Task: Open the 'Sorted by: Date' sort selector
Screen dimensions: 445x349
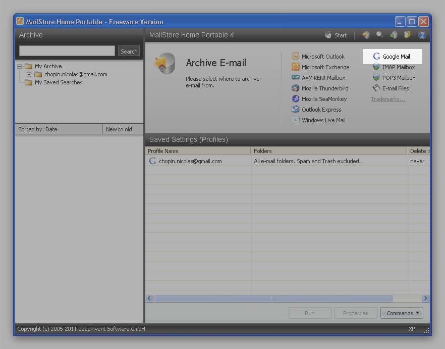Action: [x=59, y=129]
